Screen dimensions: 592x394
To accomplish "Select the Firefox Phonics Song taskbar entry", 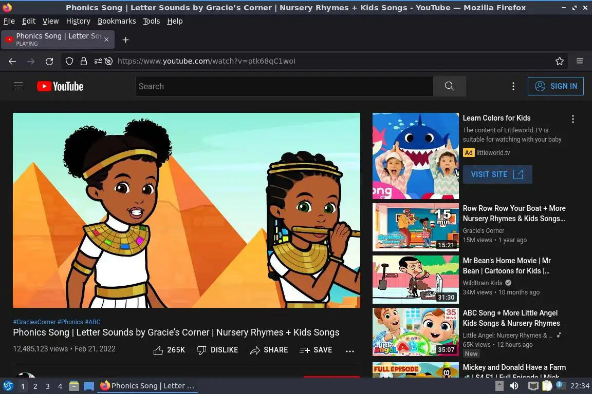I will click(147, 386).
